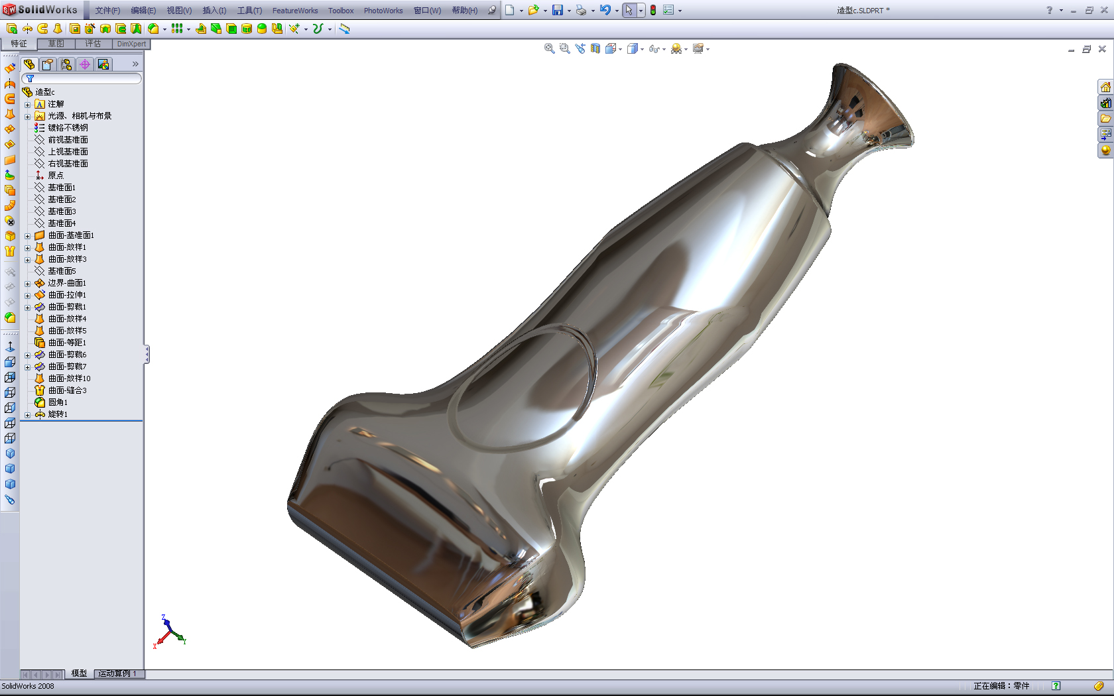This screenshot has width=1114, height=696.
Task: Click the title bar Help question mark button
Action: click(x=1049, y=10)
